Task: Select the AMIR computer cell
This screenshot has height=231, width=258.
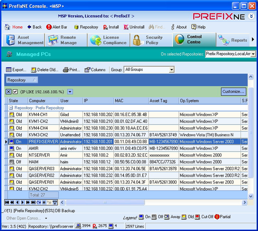Action: (43, 148)
